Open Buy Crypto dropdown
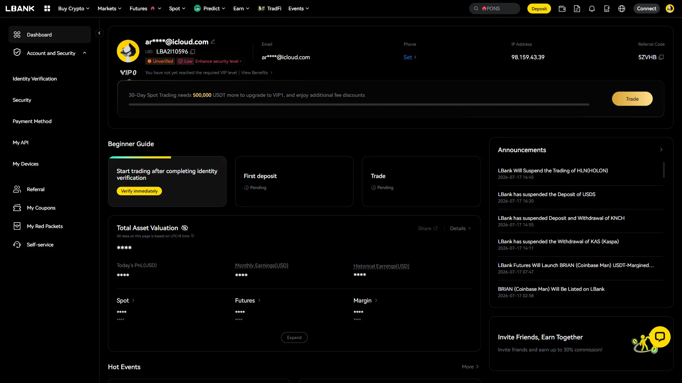 (74, 9)
